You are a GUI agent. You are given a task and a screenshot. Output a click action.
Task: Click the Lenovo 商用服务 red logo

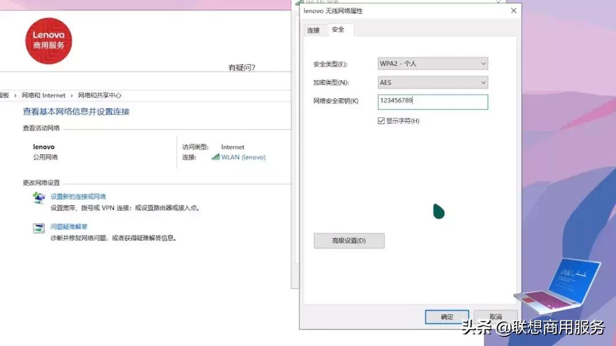pos(48,40)
